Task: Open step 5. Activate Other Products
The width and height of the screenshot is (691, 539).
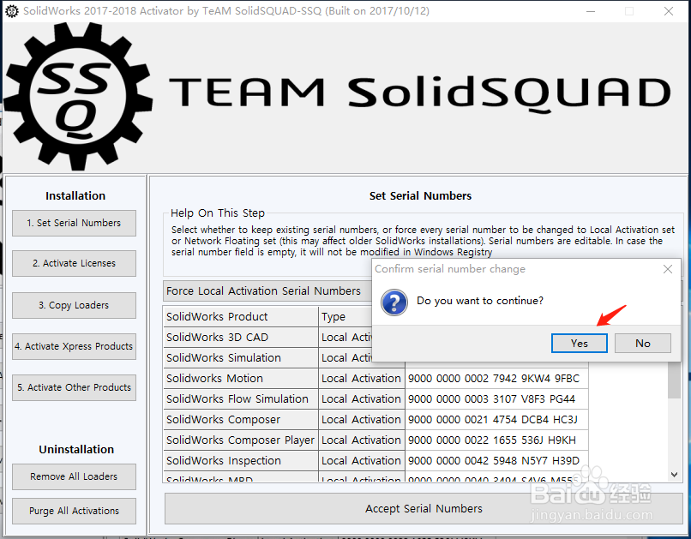Action: [74, 387]
